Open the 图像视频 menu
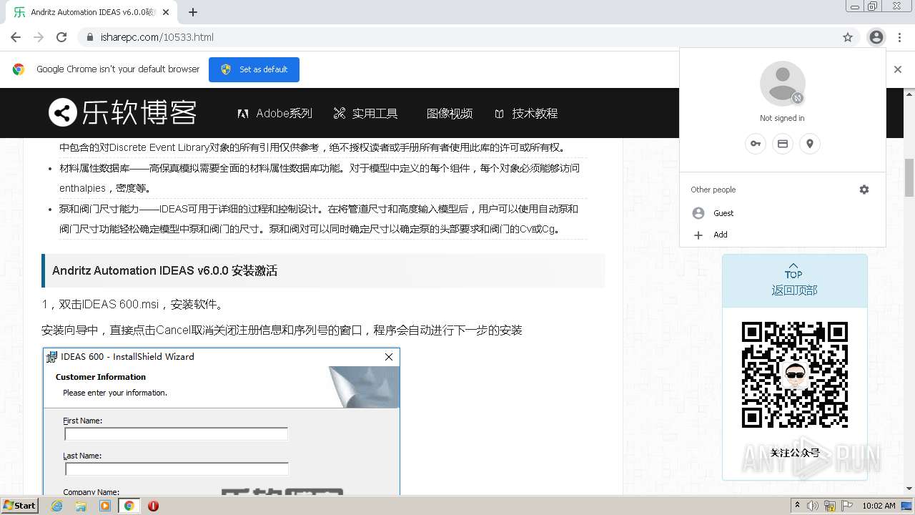The image size is (915, 515). tap(450, 113)
